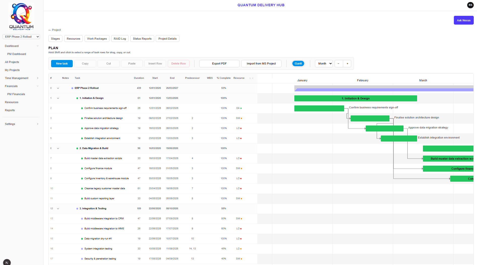The width and height of the screenshot is (477, 265).
Task: Click the column scroll right arrow
Action: coord(250,78)
